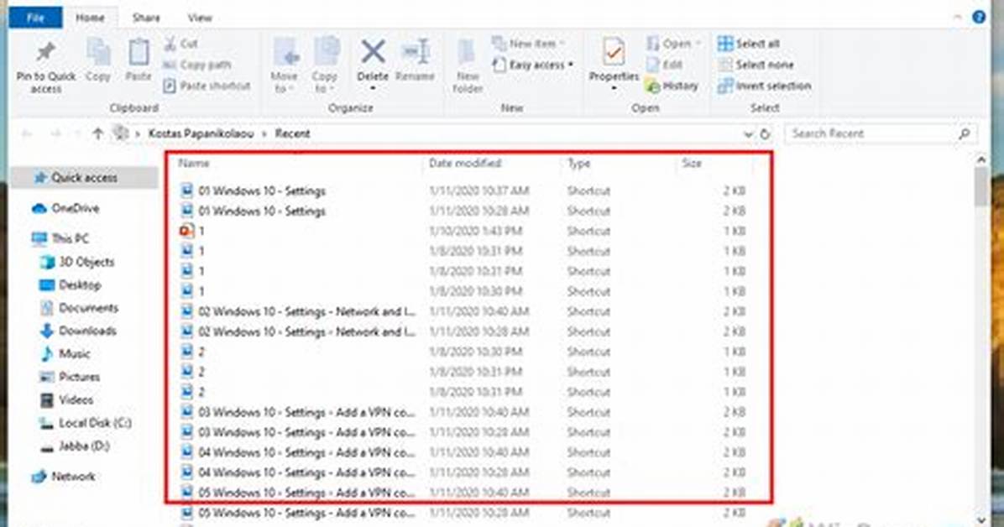Switch to the View ribbon tab
Viewport: 1004px width, 527px height.
point(200,18)
